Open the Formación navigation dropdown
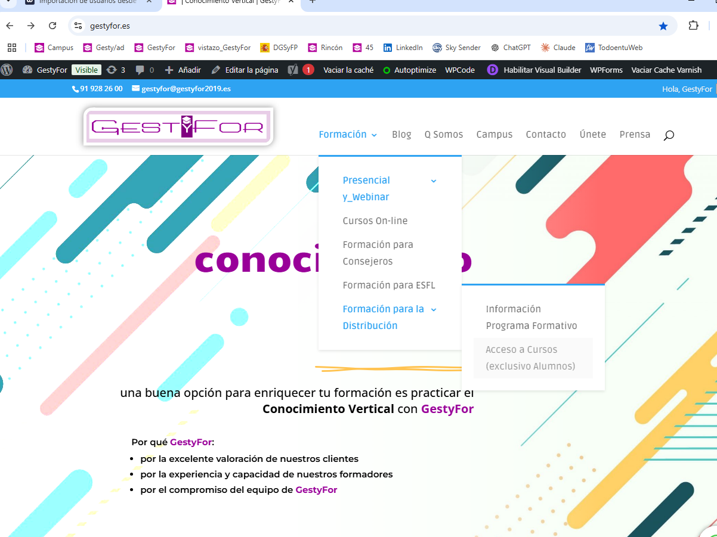Viewport: 717px width, 537px height. tap(348, 134)
